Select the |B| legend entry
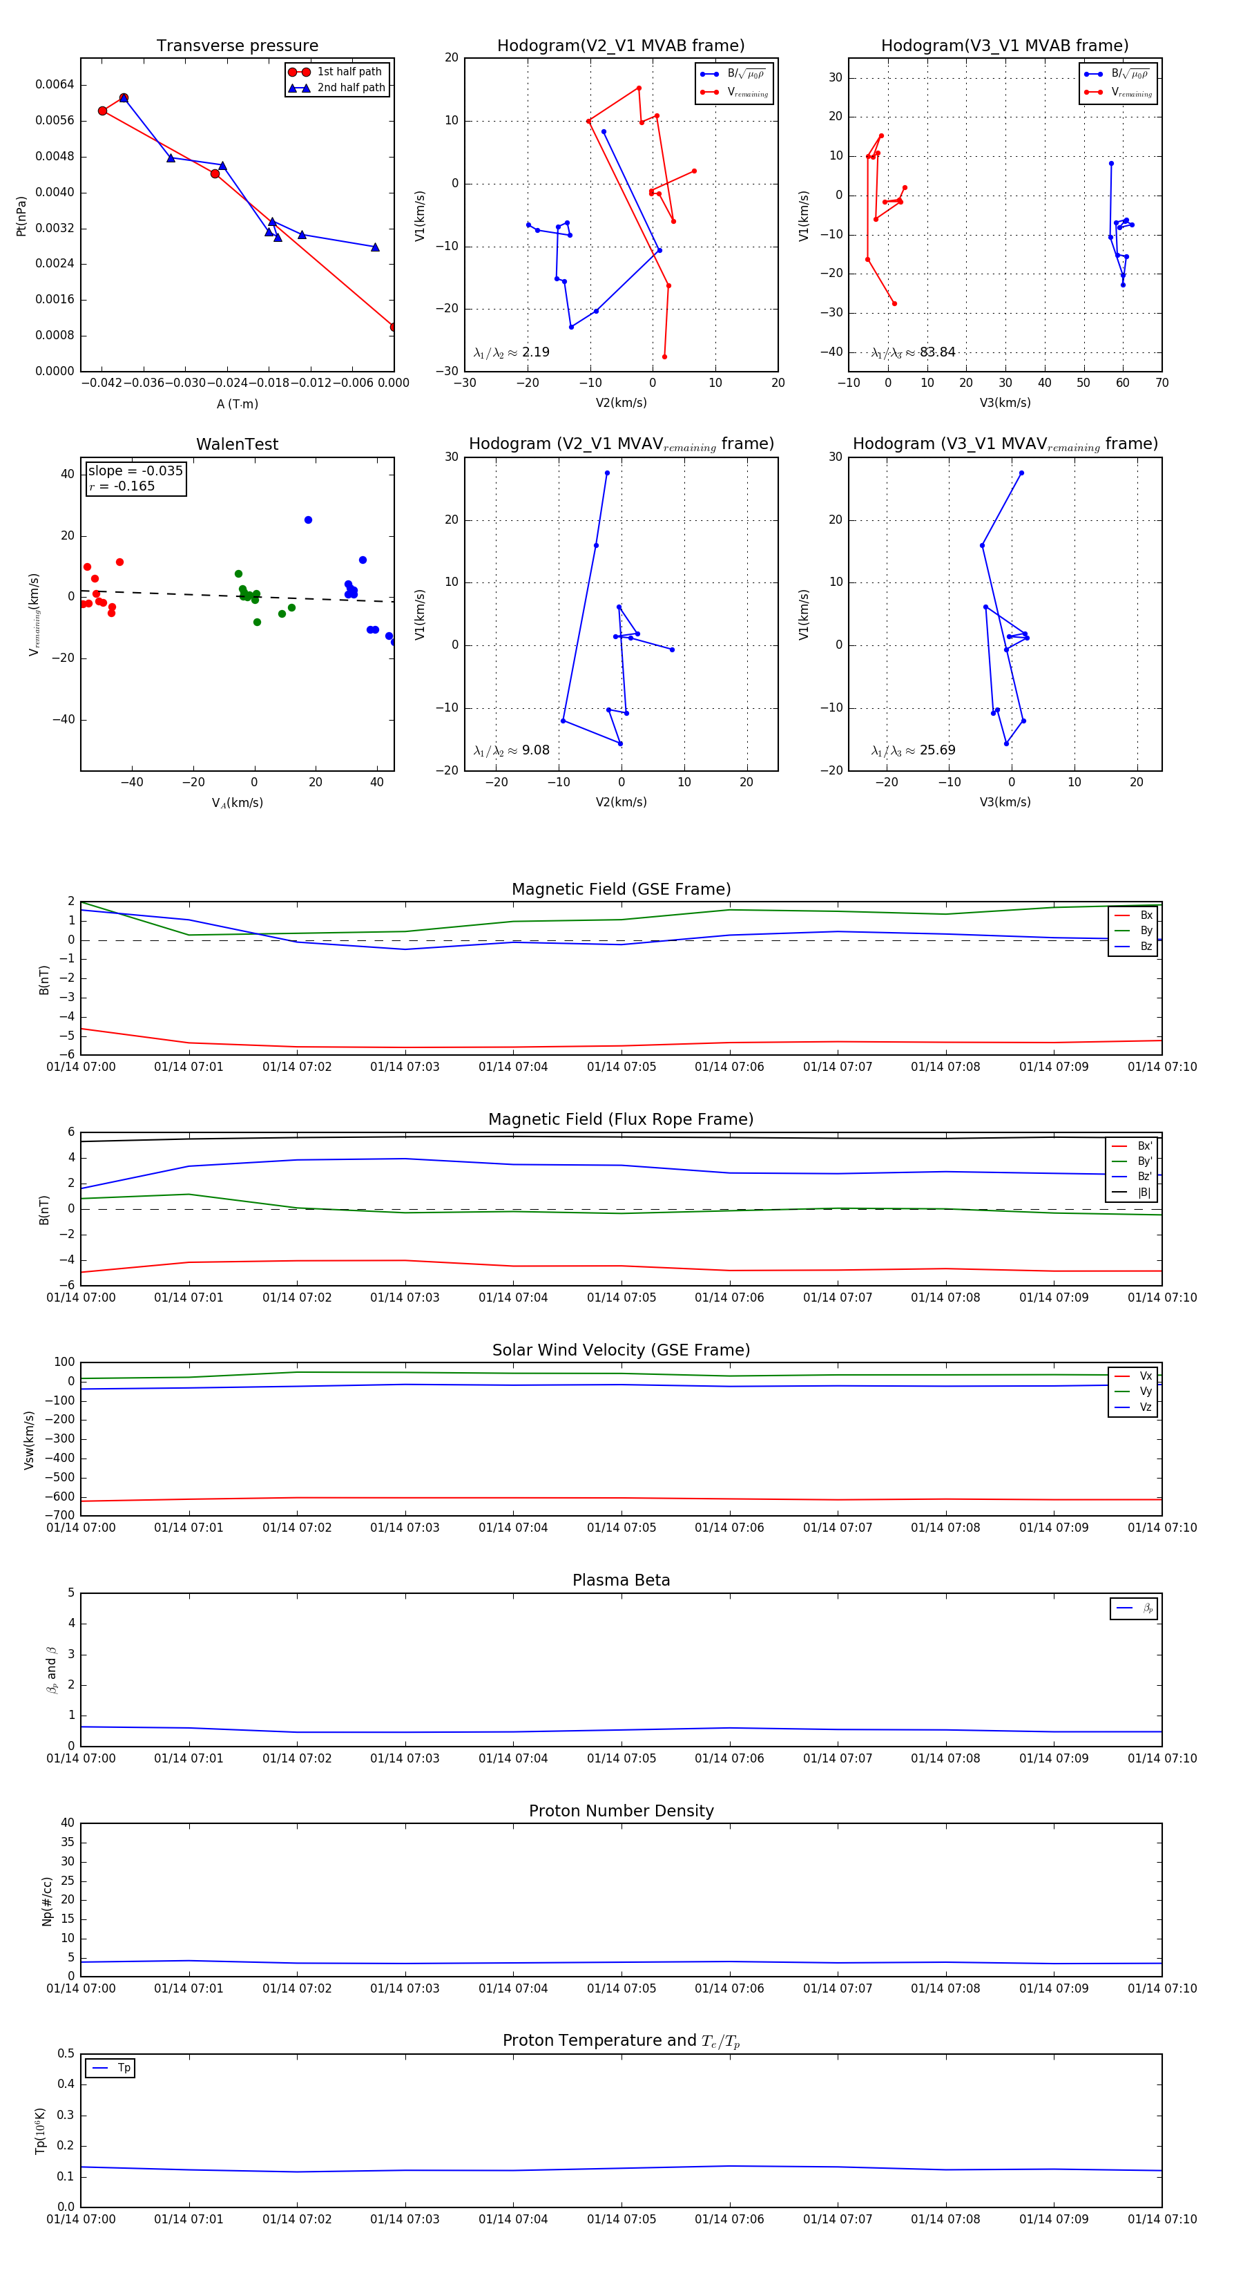The height and width of the screenshot is (2280, 1243). [x=1133, y=1193]
